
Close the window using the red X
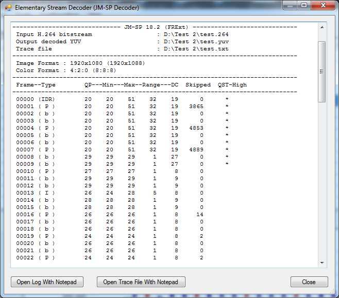pyautogui.click(x=323, y=6)
